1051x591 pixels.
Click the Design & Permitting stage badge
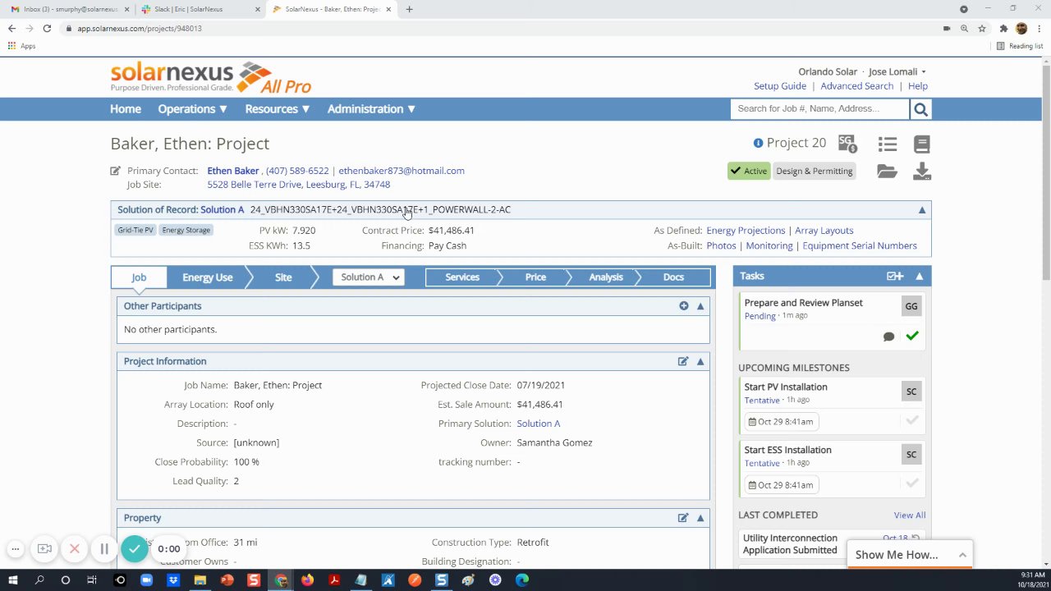[x=814, y=172]
